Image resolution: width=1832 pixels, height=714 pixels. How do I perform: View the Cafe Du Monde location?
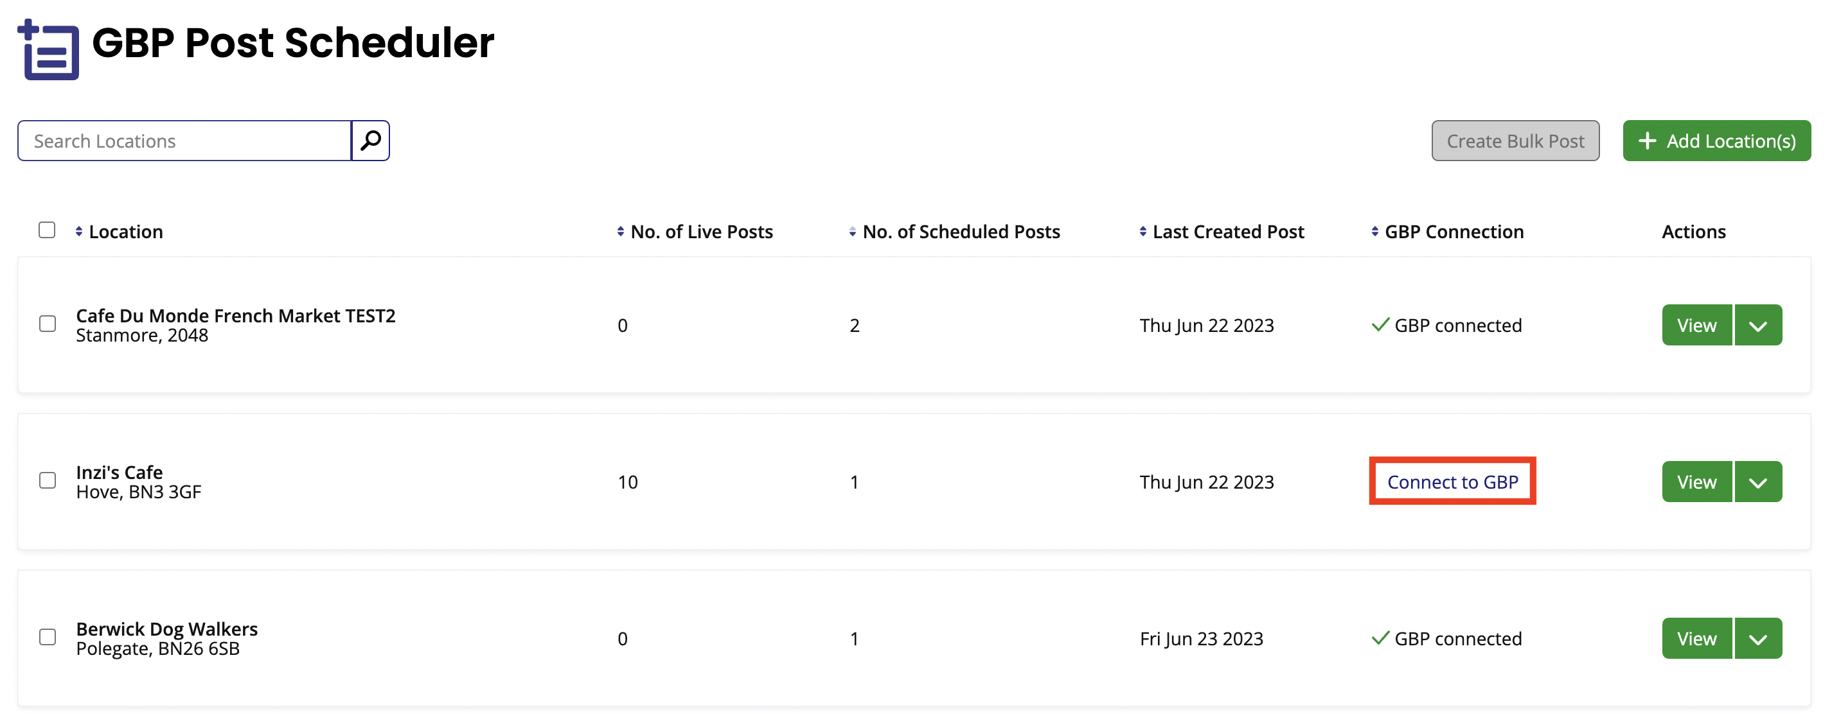click(x=1697, y=326)
